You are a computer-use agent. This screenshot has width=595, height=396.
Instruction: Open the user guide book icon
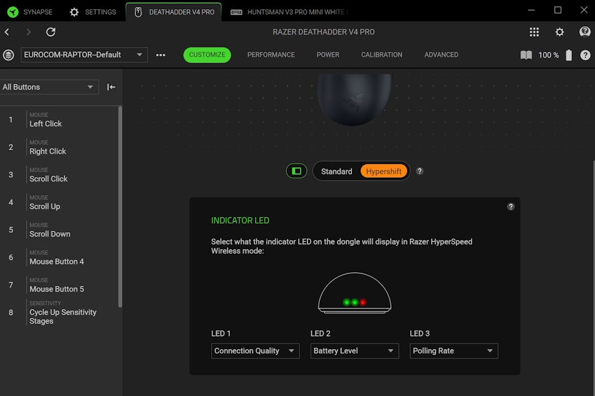526,55
